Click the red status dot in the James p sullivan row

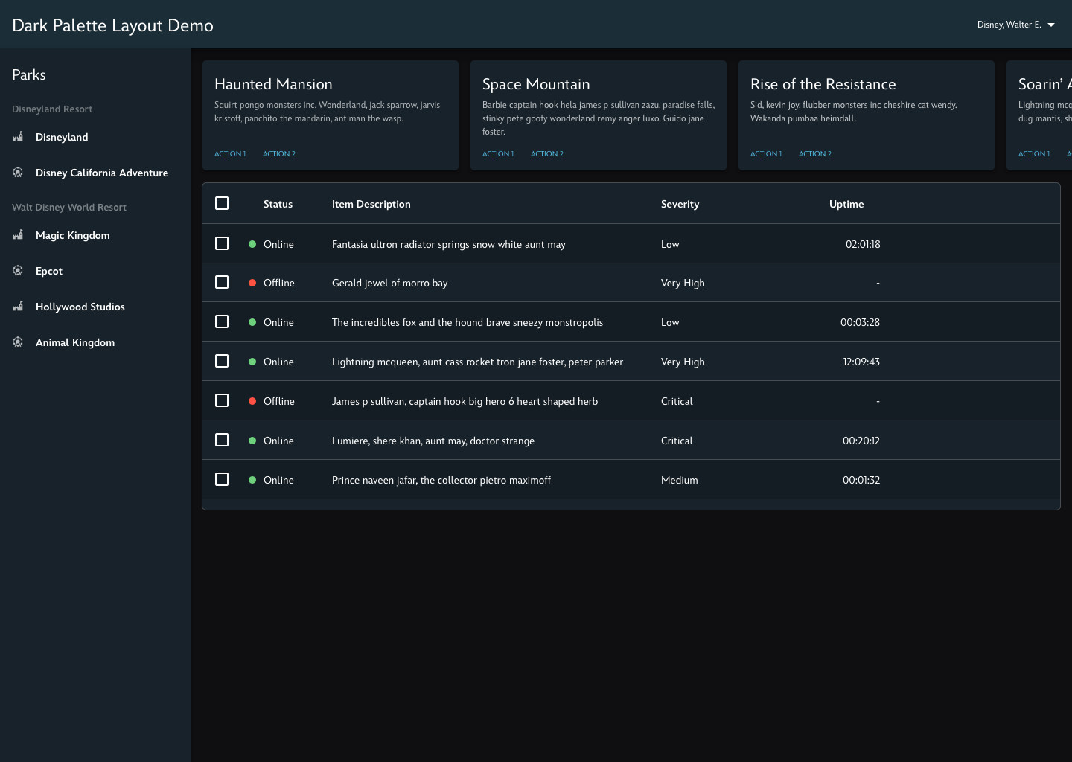252,401
